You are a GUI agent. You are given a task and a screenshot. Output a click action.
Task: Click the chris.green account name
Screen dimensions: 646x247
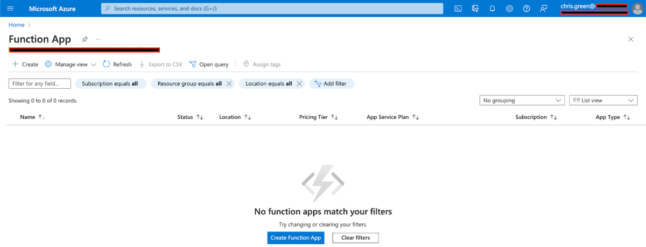(577, 6)
